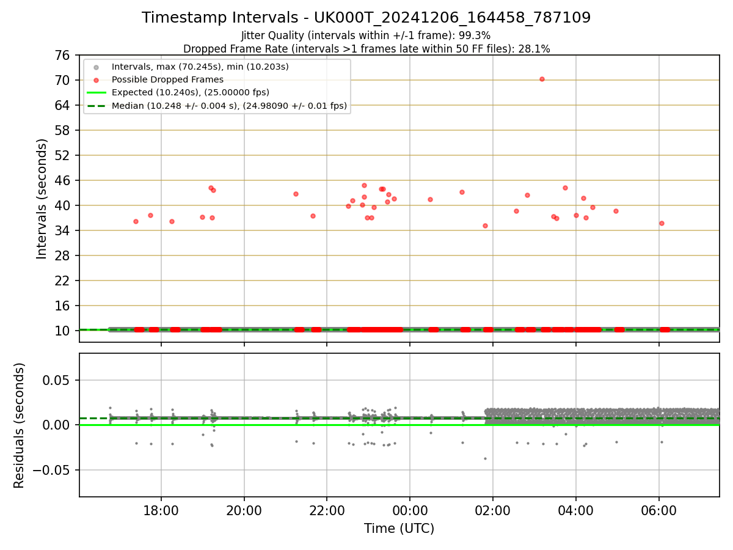Click legend entry 'Intervals, max (70.245s), min (10.203s)'
The width and height of the screenshot is (733, 550).
coord(200,66)
